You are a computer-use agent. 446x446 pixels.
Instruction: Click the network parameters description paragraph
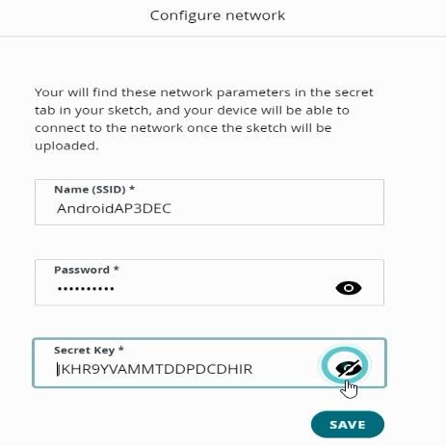point(204,118)
